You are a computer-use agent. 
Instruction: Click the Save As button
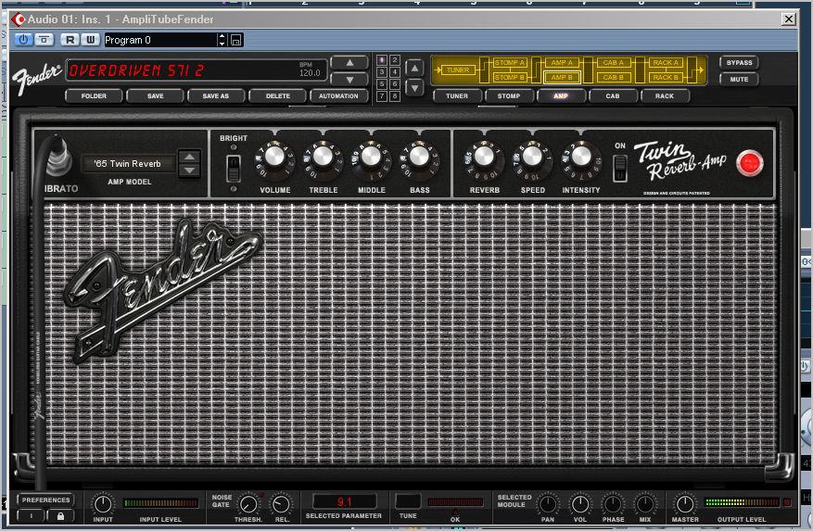tap(215, 95)
